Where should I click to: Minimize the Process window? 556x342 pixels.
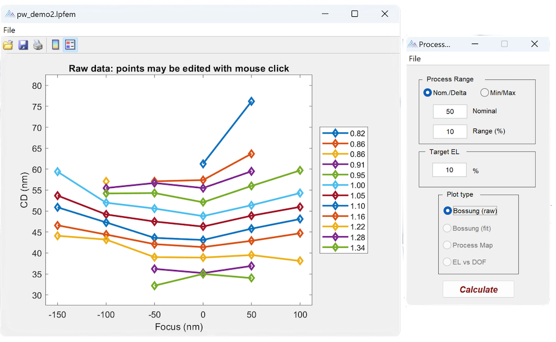[x=475, y=44]
